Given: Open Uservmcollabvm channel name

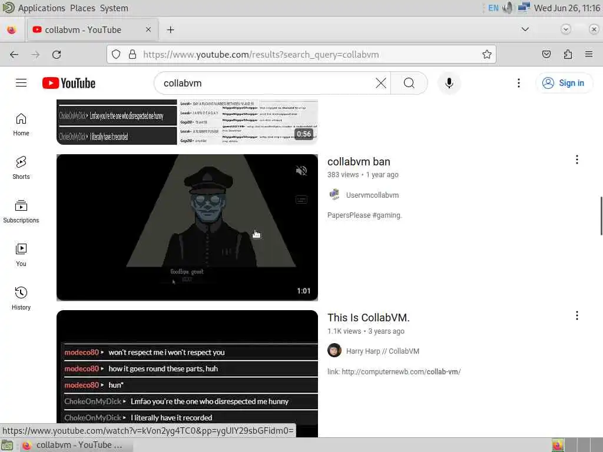Looking at the screenshot, I should (x=372, y=195).
